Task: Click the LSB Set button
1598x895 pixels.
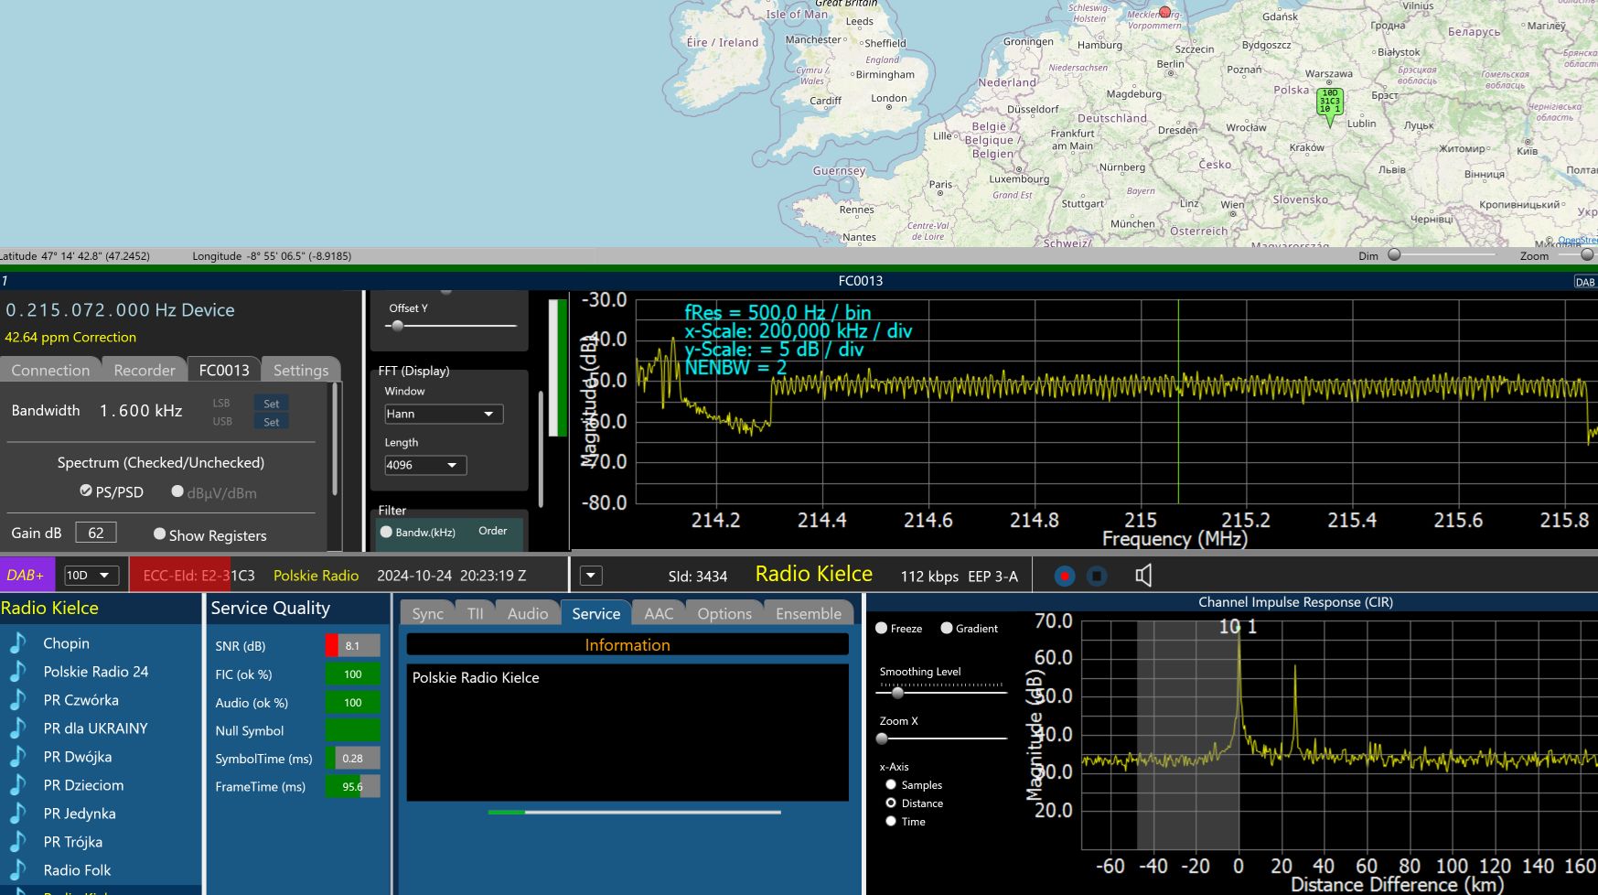Action: click(x=271, y=404)
